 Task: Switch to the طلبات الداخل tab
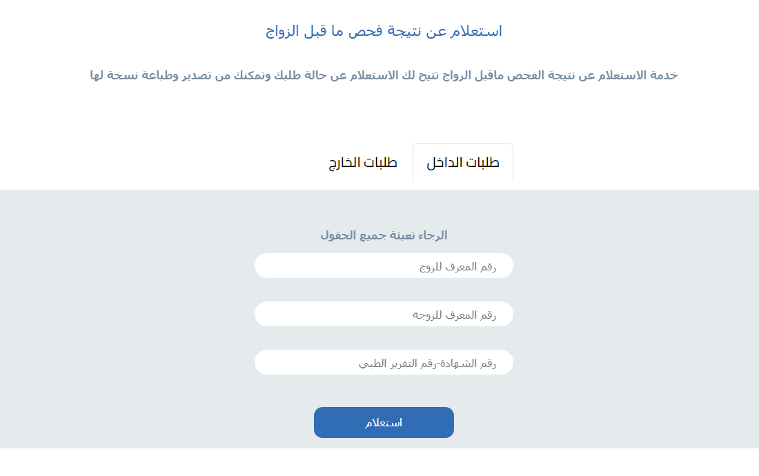(x=463, y=163)
